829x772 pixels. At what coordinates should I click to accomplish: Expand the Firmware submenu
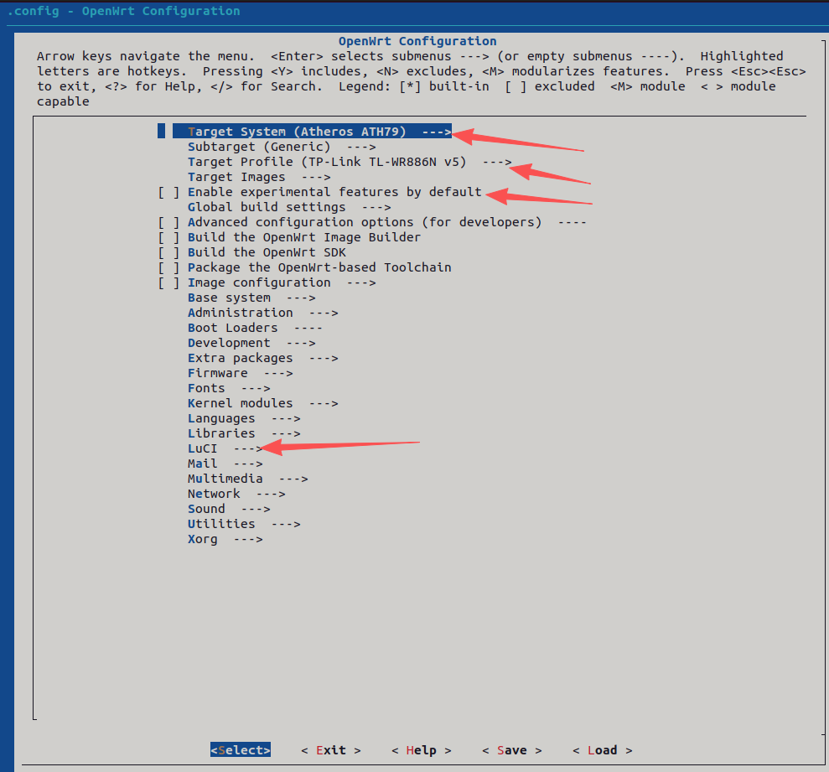(x=240, y=373)
